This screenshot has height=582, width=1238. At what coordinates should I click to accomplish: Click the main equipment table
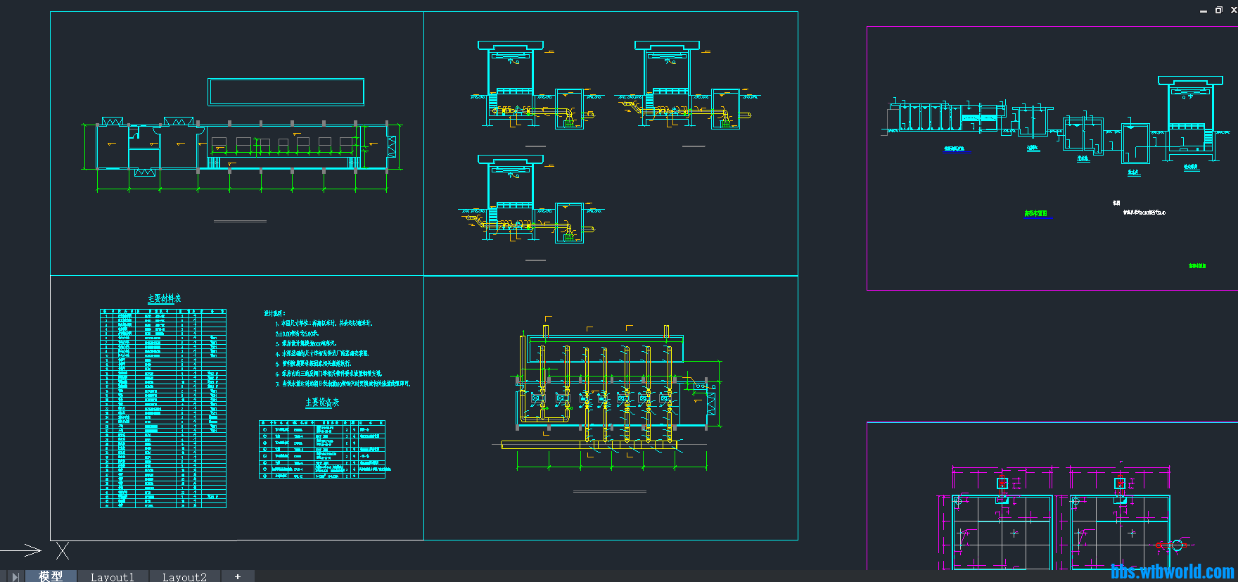322,450
